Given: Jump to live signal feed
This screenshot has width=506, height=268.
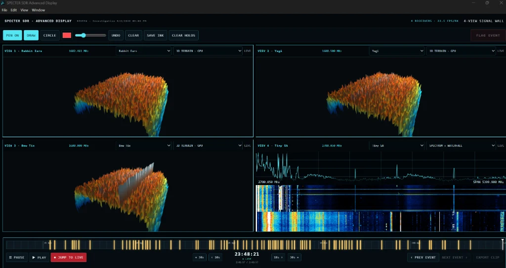Looking at the screenshot, I should pyautogui.click(x=68, y=257).
